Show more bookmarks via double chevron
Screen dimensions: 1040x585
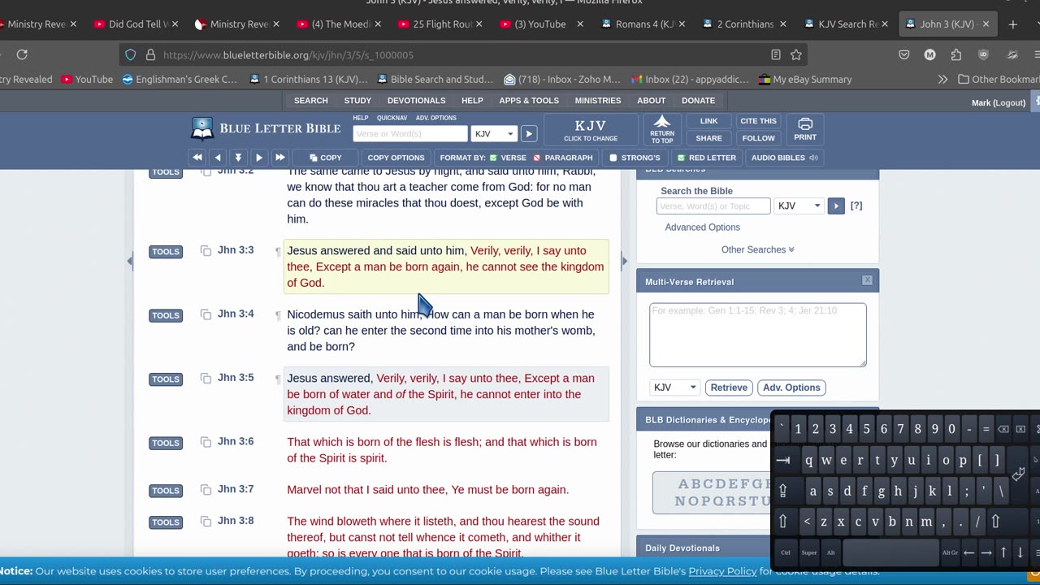(x=942, y=79)
